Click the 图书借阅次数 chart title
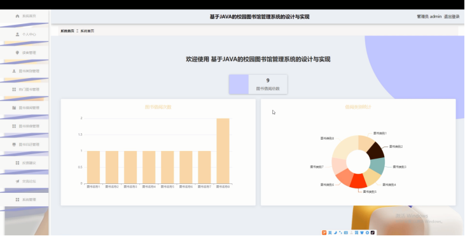 [x=158, y=107]
